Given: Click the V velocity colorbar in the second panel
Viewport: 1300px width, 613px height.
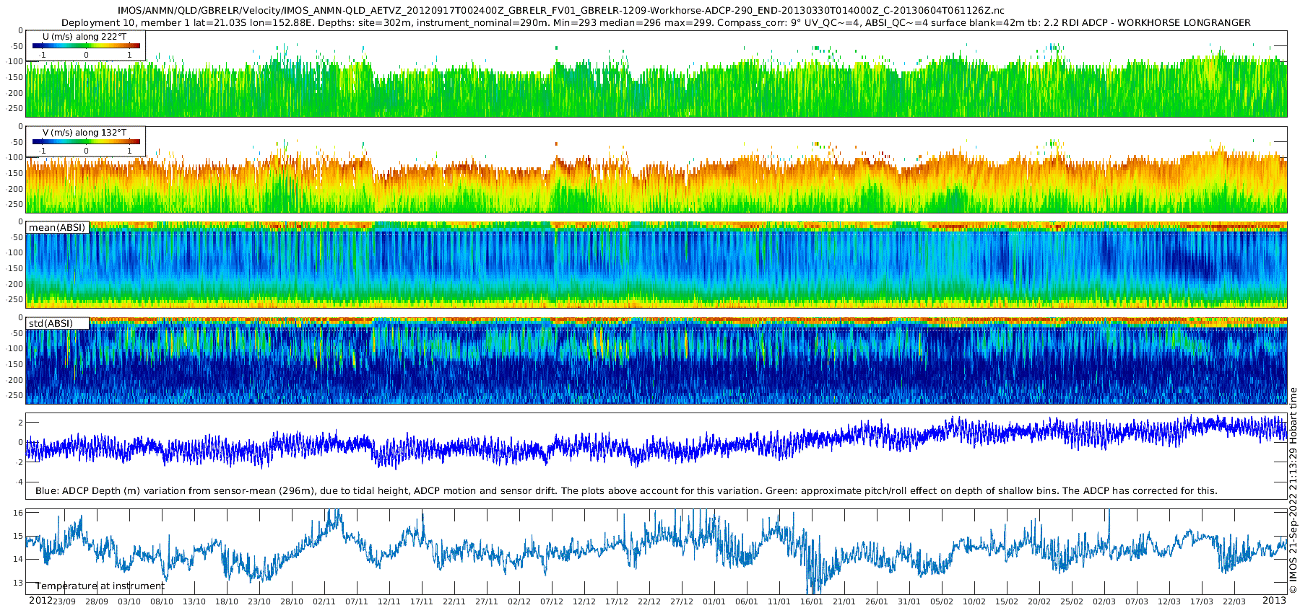Looking at the screenshot, I should click(86, 141).
